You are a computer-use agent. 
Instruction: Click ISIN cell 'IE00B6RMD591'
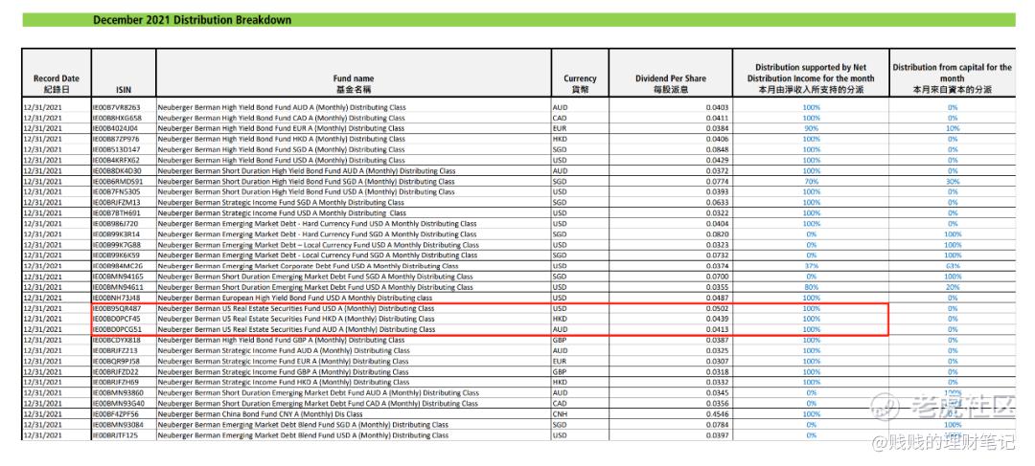118,181
